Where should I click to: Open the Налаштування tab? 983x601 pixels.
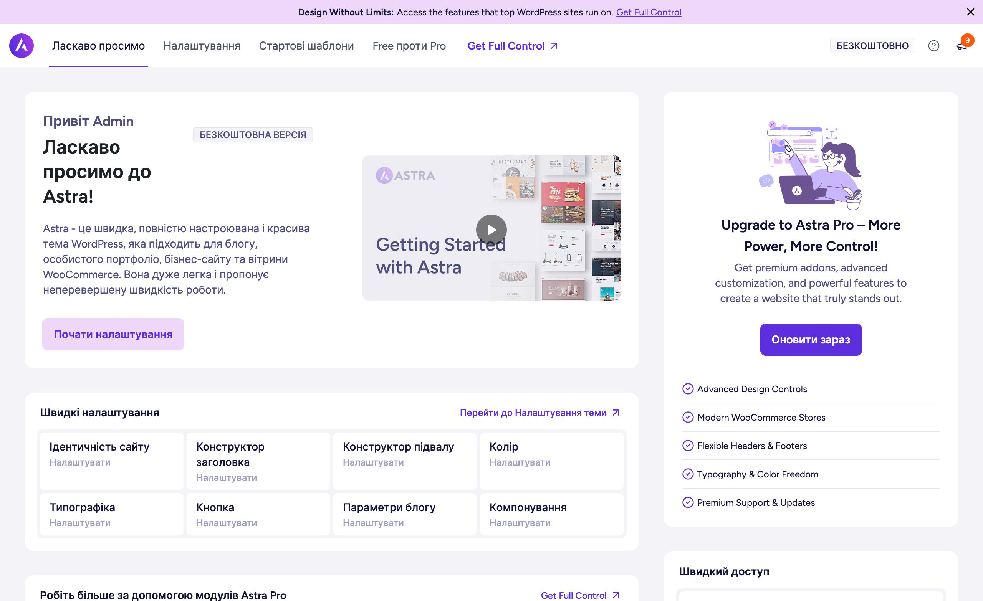coord(202,46)
